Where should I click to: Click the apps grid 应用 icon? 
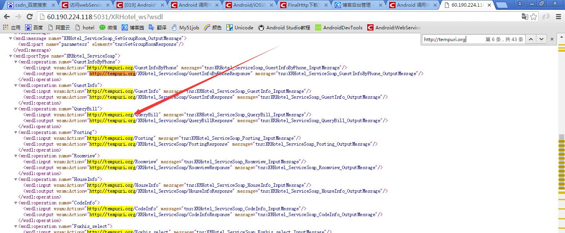5,27
